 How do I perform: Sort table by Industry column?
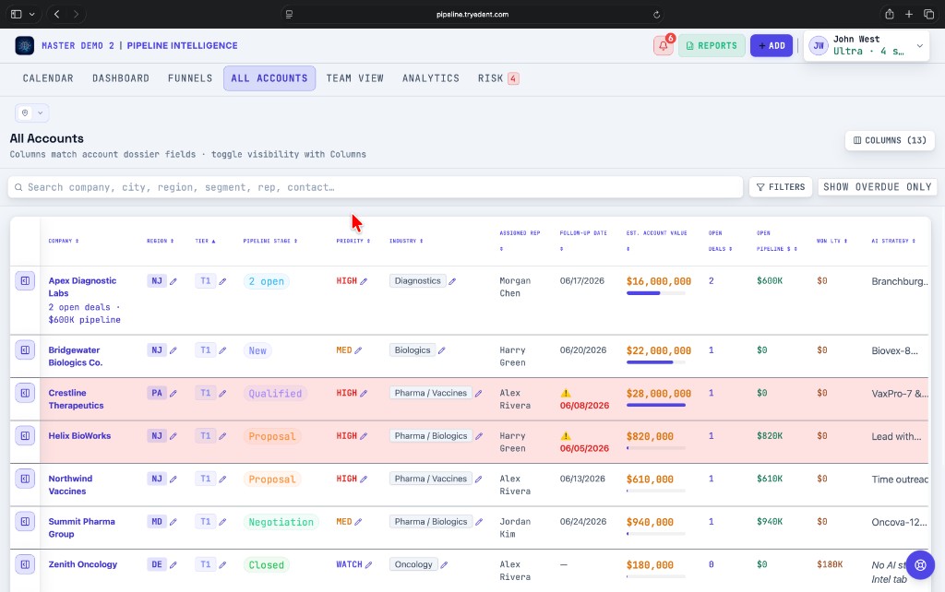406,241
